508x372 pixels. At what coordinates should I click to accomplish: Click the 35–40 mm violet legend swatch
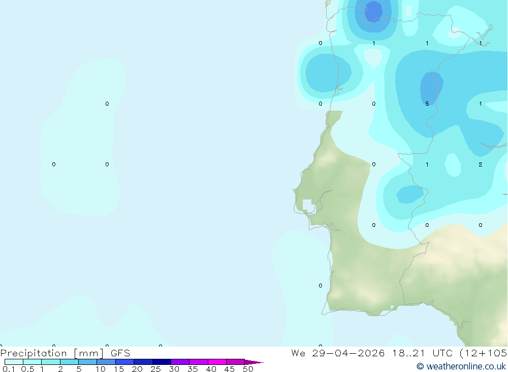(x=199, y=362)
